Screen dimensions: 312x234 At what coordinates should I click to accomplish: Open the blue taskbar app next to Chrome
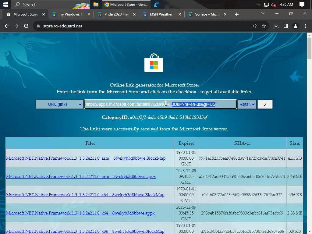coord(156,4)
